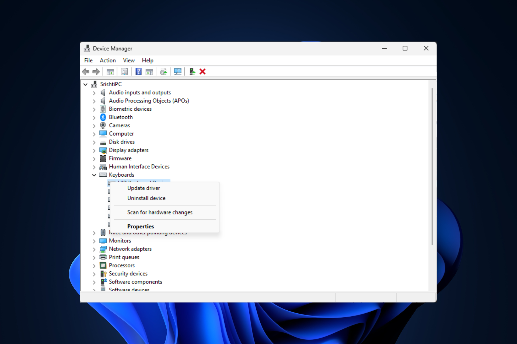The height and width of the screenshot is (344, 517).
Task: Select the SrishtiPC computer name
Action: [x=111, y=84]
